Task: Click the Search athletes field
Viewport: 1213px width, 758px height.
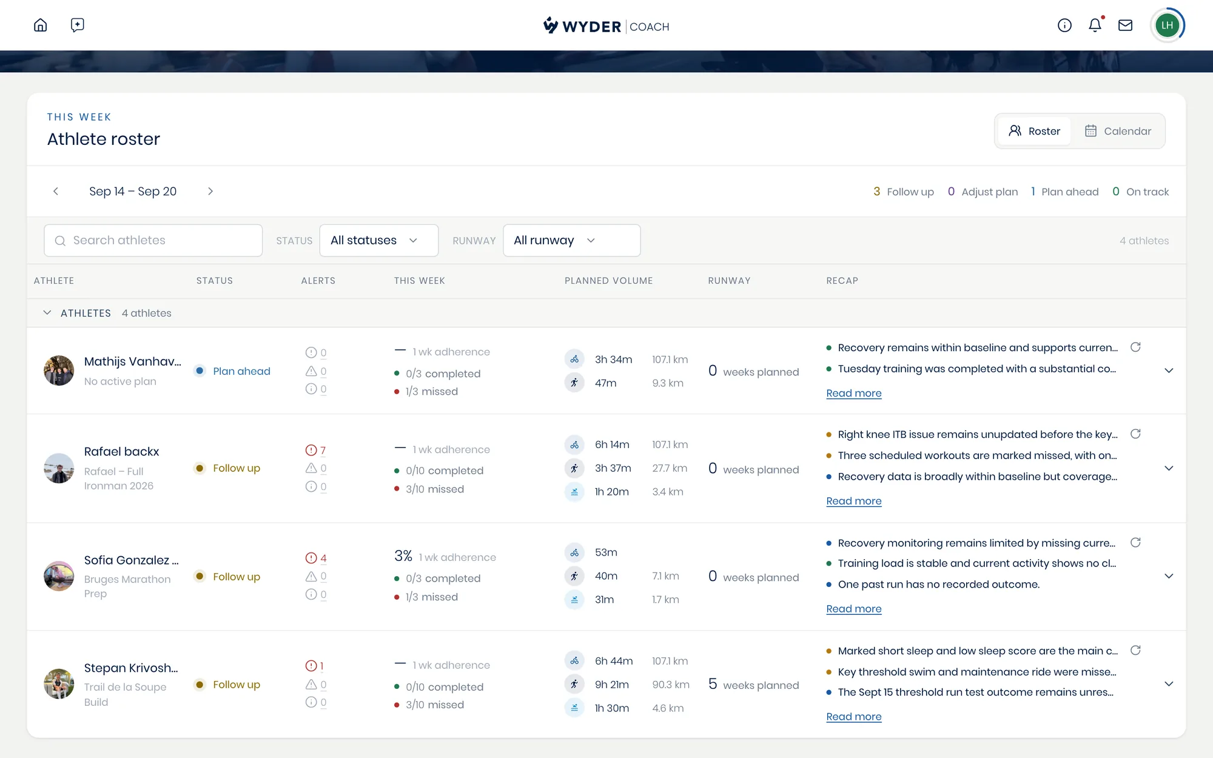Action: coord(153,240)
